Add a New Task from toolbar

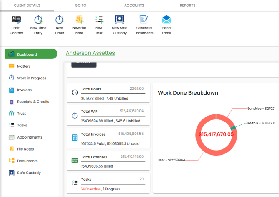point(99,20)
